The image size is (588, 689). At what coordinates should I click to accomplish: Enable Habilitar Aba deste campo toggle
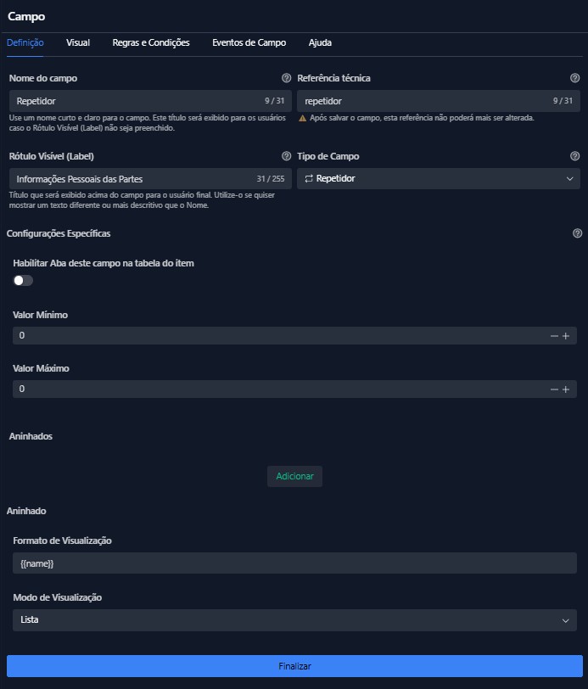pos(23,281)
